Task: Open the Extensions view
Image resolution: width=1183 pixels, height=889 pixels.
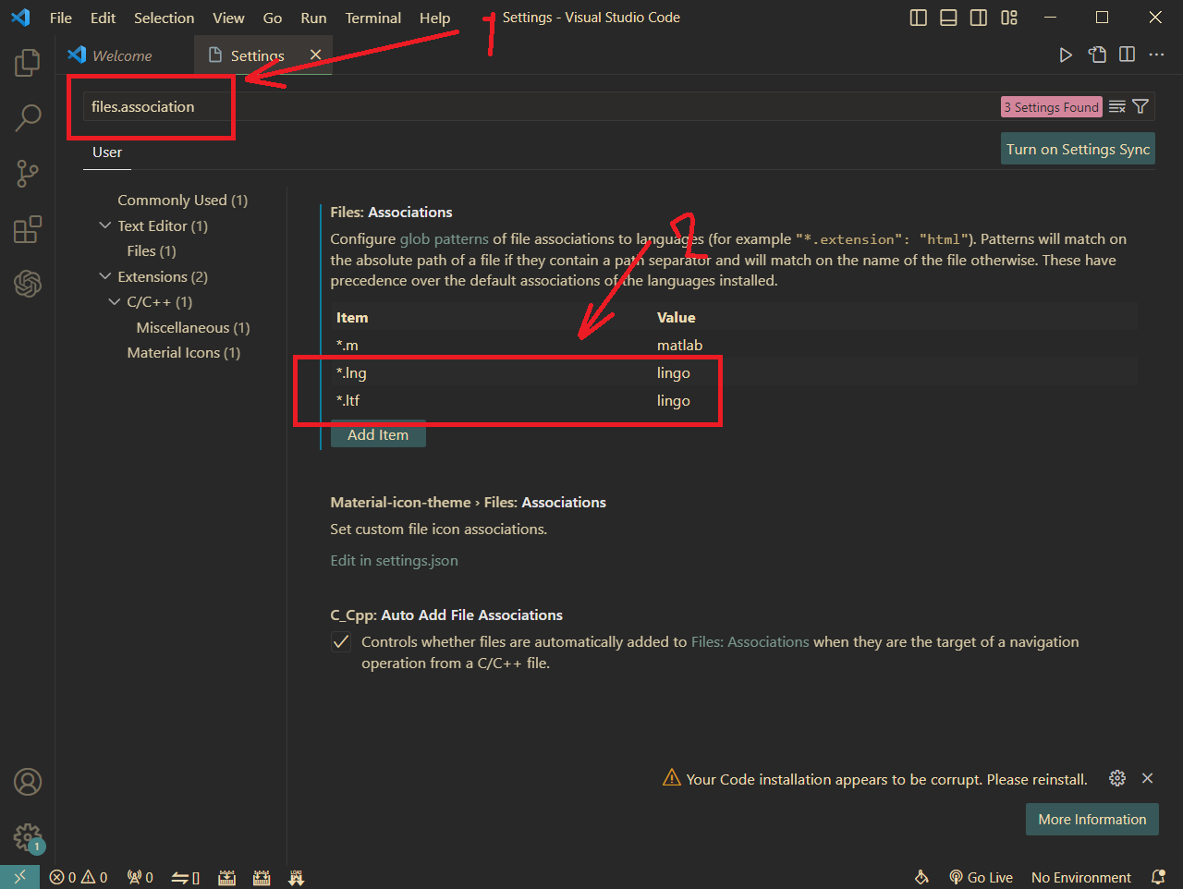Action: tap(28, 228)
